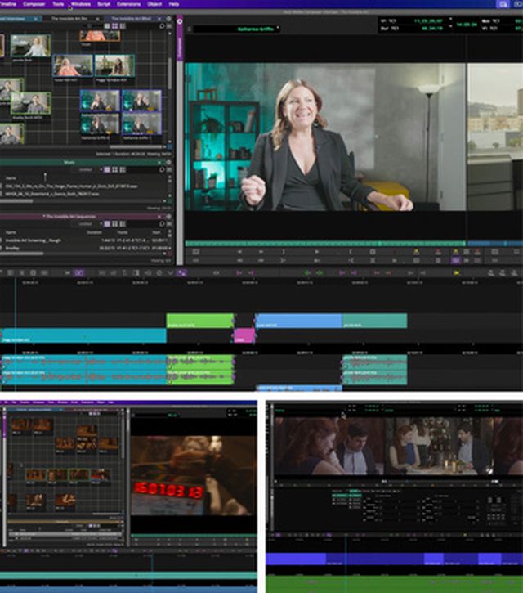Sort Music bin by Name column

tap(11, 177)
